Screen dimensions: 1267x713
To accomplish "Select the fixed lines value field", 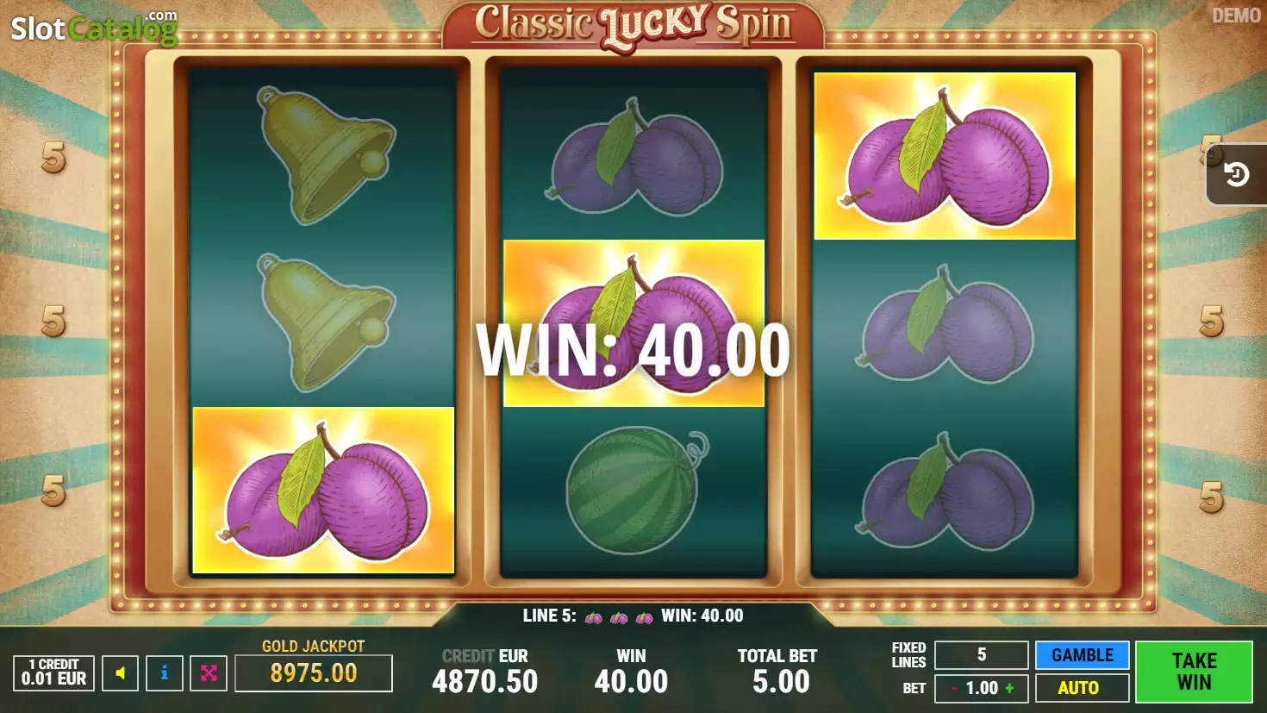I will coord(982,655).
